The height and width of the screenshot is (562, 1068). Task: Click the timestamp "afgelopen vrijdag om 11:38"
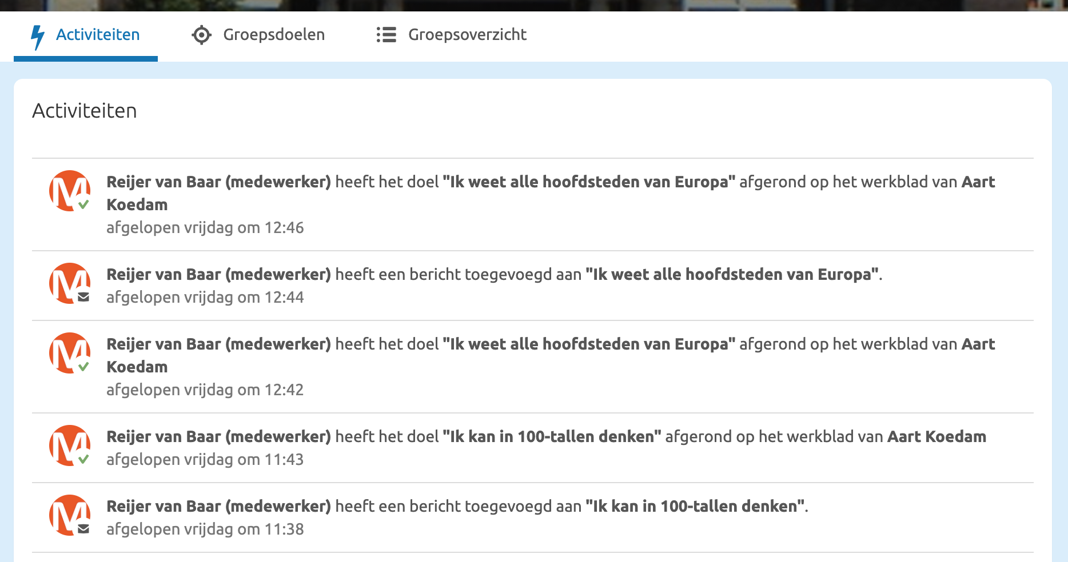point(205,529)
